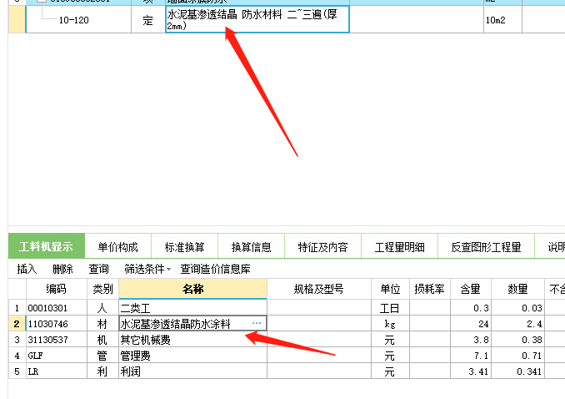Click the 利润 name cell
This screenshot has height=399, width=565.
tap(192, 371)
